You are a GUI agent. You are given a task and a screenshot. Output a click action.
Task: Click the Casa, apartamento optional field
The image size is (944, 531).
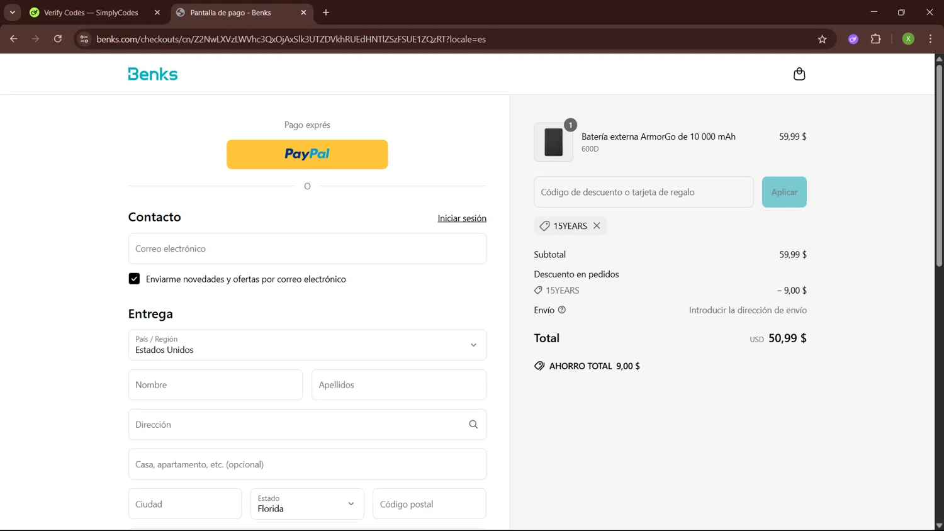307,464
